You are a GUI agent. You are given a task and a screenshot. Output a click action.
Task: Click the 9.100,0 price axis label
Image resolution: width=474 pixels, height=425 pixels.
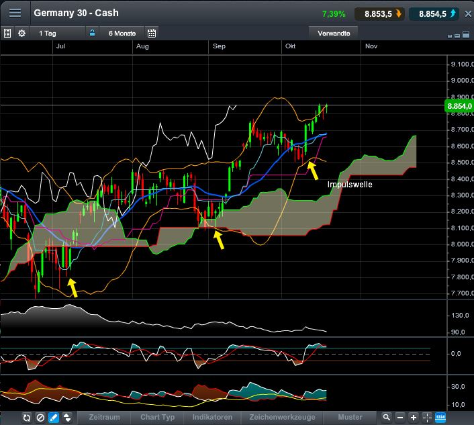click(x=462, y=64)
